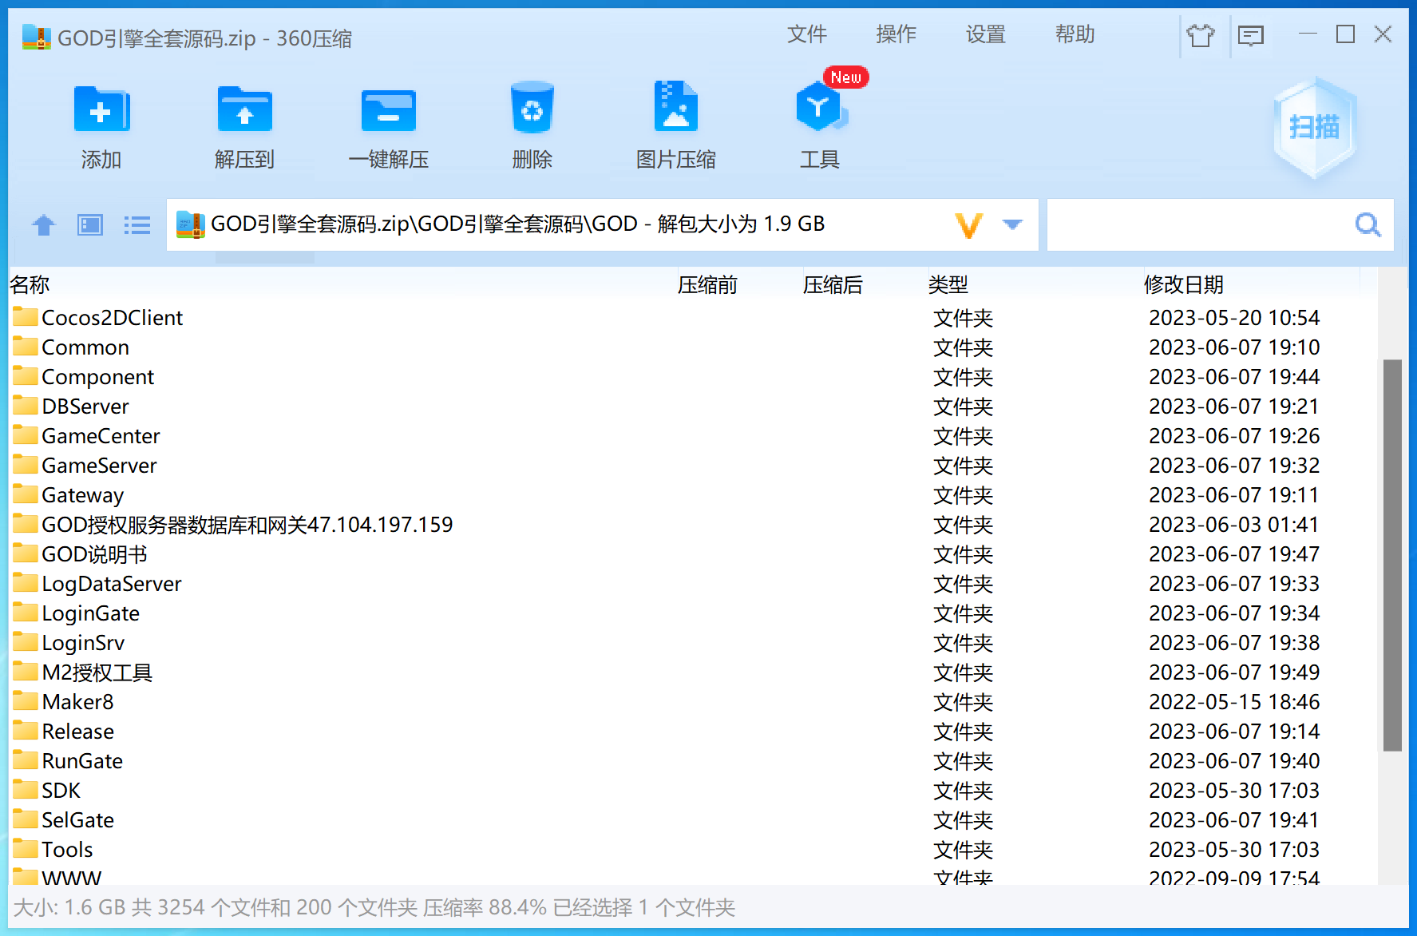Switch to the thumbnail view icon
This screenshot has height=936, width=1417.
click(x=90, y=225)
